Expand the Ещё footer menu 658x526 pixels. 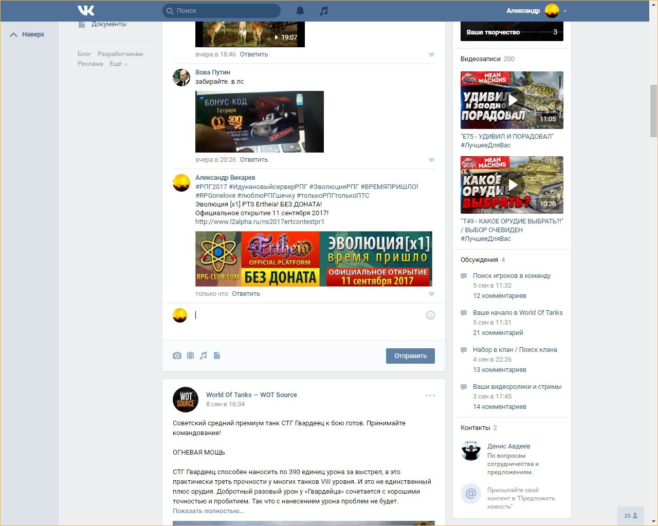118,64
